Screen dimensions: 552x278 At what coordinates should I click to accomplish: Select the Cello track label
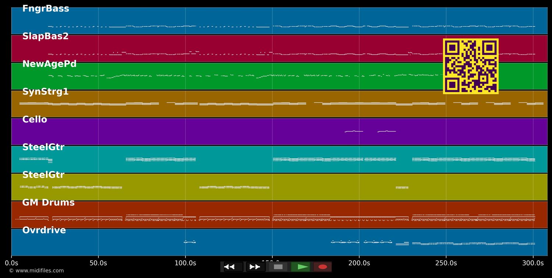pos(35,120)
